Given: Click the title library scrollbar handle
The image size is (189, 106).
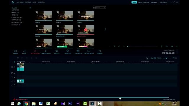Looking at the screenshot, I should click(105, 29).
